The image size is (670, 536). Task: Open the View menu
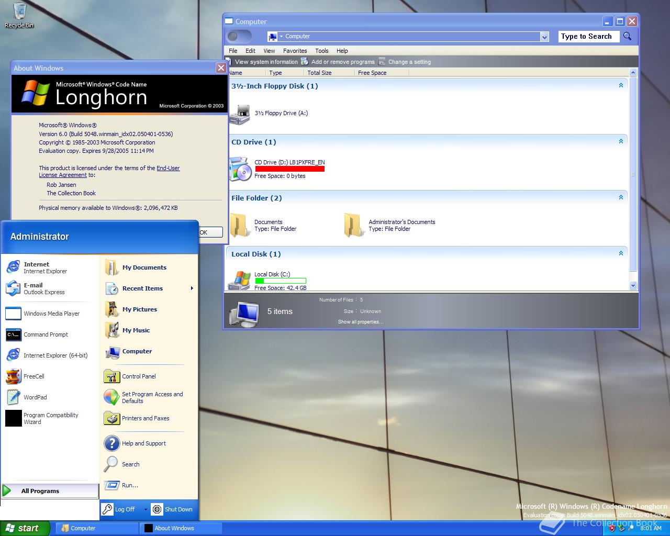269,51
